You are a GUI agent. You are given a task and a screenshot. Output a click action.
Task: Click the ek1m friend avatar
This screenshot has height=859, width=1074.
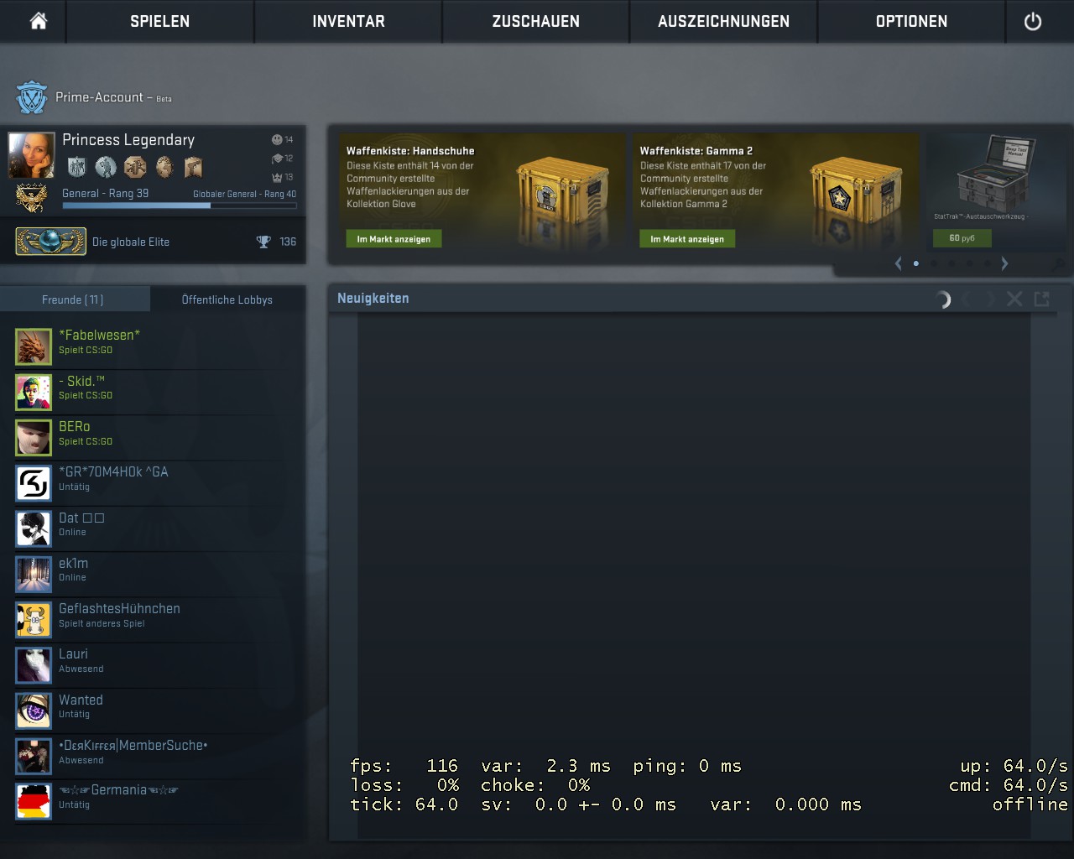[x=34, y=574]
